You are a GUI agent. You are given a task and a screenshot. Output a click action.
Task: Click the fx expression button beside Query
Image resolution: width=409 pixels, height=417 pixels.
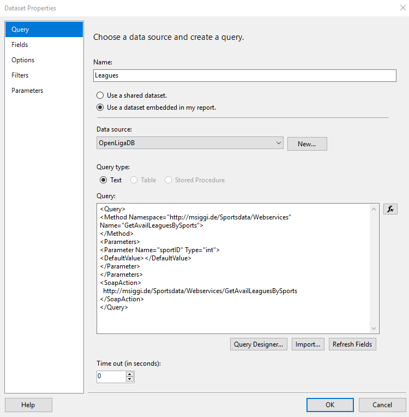point(390,209)
